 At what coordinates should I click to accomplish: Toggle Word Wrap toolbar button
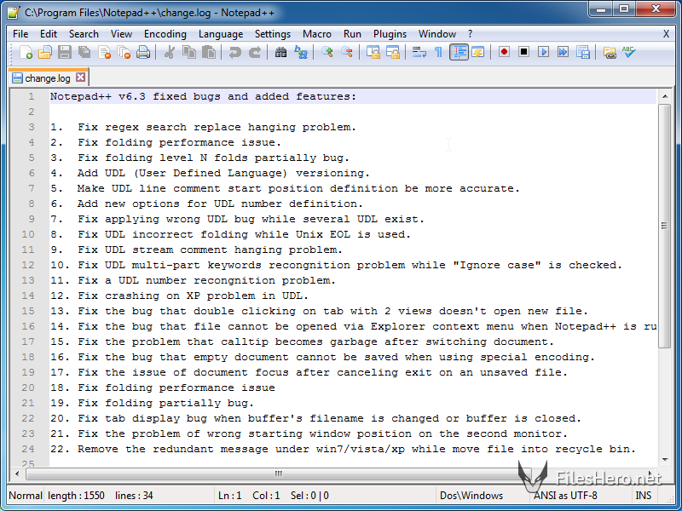click(x=419, y=53)
